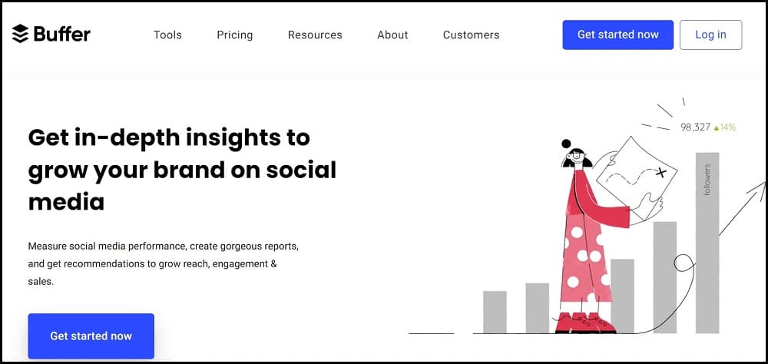Viewport: 768px width, 364px height.
Task: Click the Buffer stacked-layers logo icon
Action: click(20, 34)
